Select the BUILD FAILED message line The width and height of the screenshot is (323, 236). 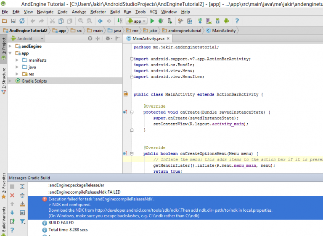click(61, 223)
